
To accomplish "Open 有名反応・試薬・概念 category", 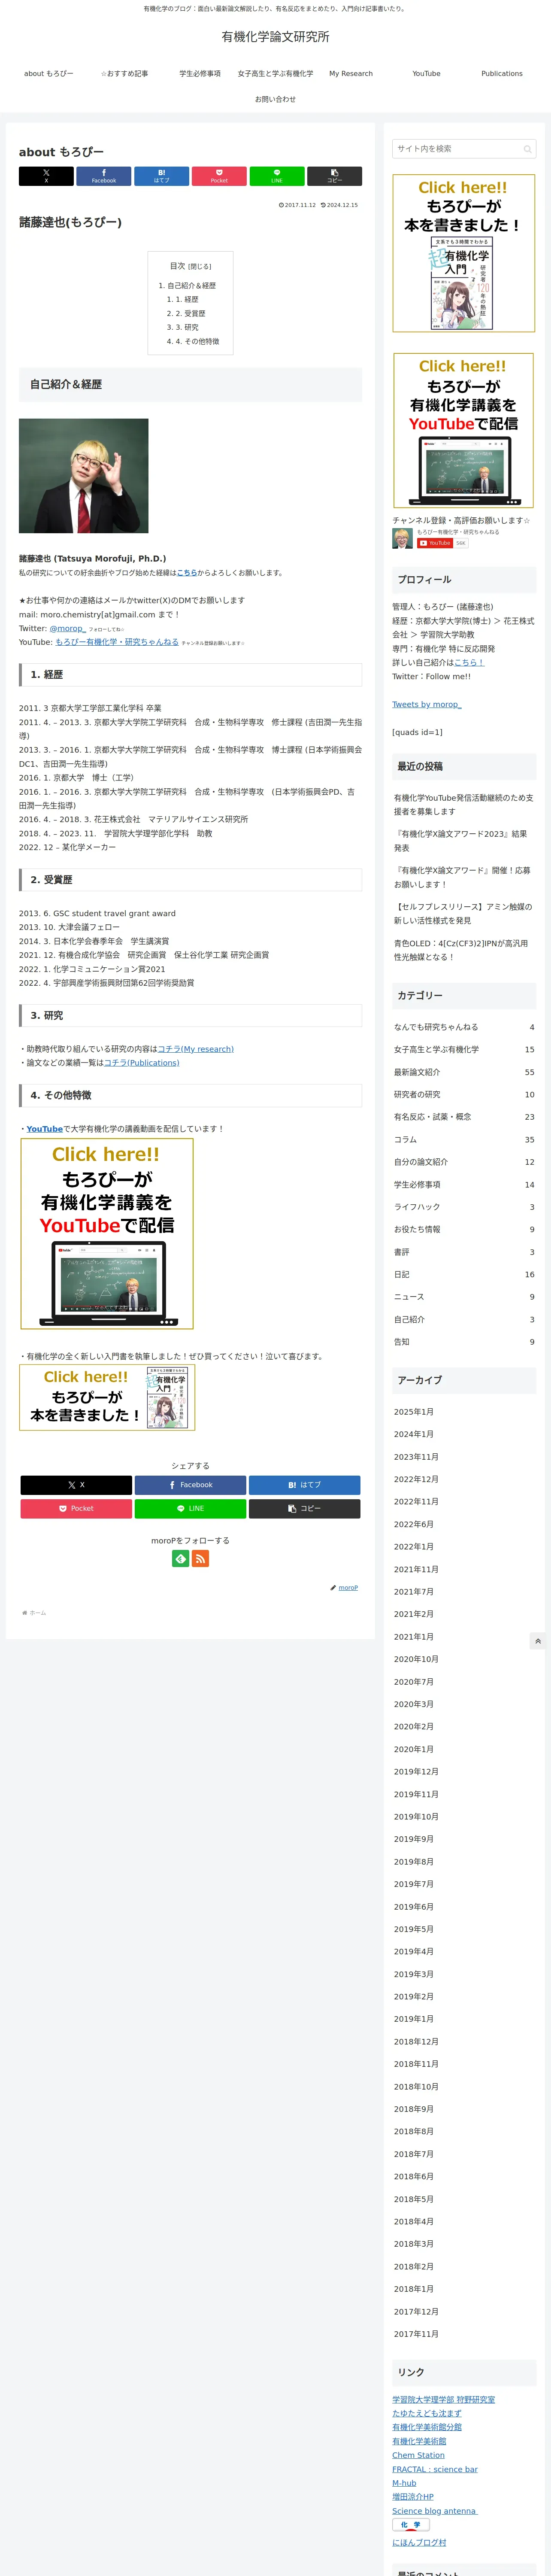I will click(x=464, y=1117).
